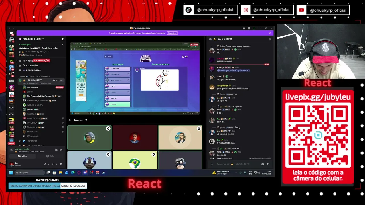Open Opera GX from the taskbar
This screenshot has width=365, height=205.
click(x=79, y=173)
